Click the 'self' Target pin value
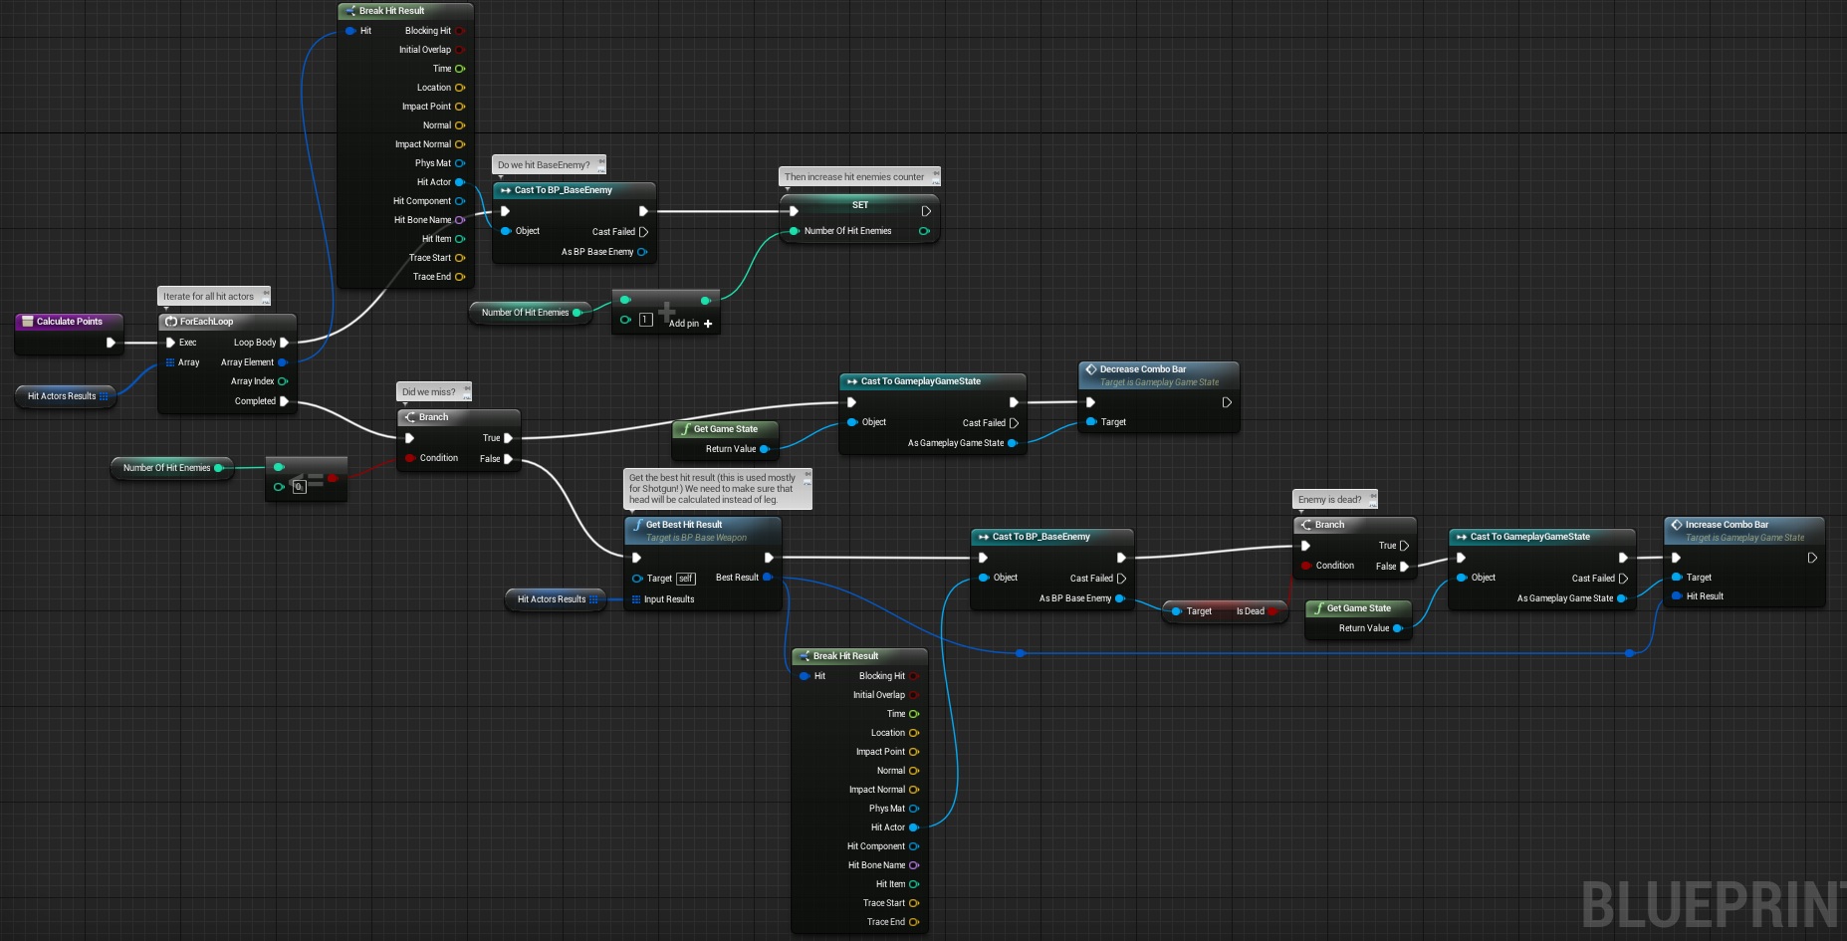1847x941 pixels. click(x=685, y=579)
